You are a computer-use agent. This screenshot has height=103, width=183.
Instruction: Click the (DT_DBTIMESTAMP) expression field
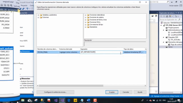click(x=101, y=52)
